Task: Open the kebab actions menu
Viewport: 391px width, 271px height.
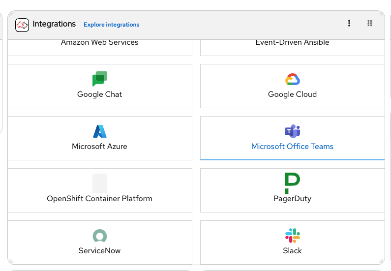Action: [x=349, y=23]
